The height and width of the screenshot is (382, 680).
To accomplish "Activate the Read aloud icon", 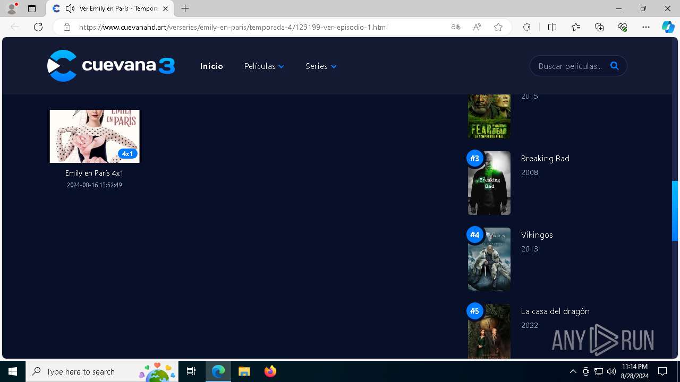I will [477, 27].
